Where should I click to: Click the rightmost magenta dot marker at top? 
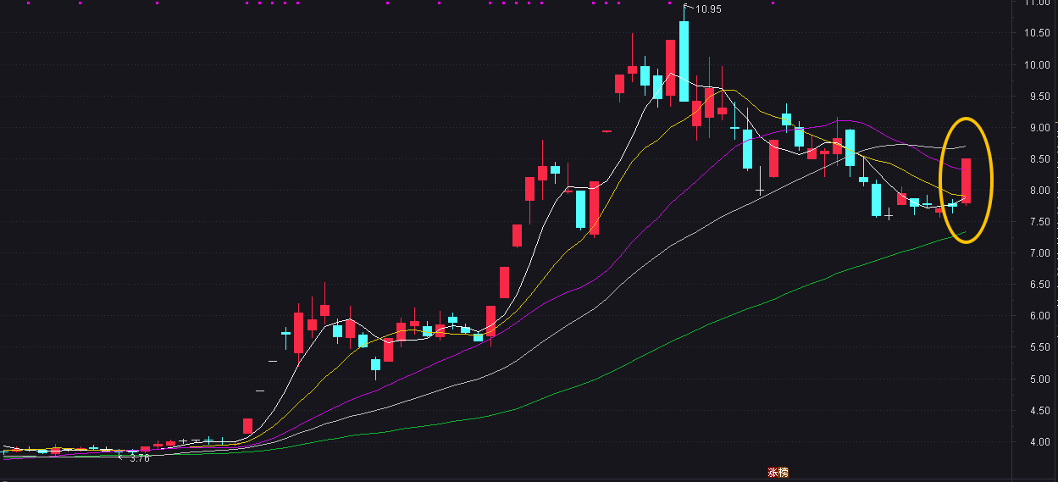773,3
